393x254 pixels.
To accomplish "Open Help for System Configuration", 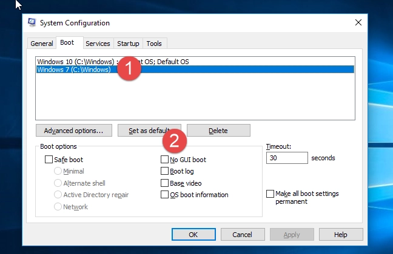I will coord(341,235).
